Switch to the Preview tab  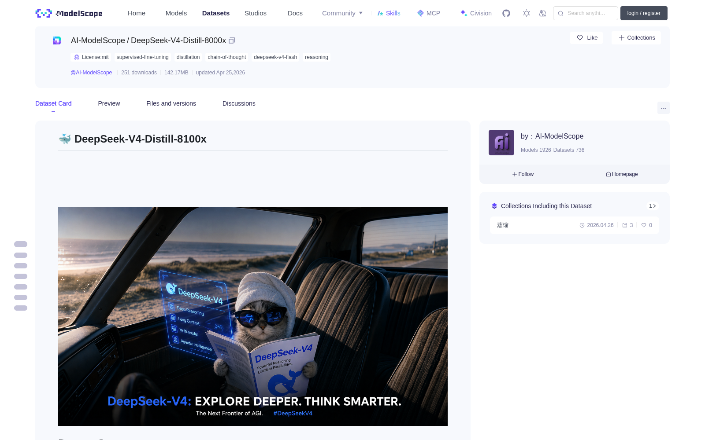pyautogui.click(x=109, y=103)
